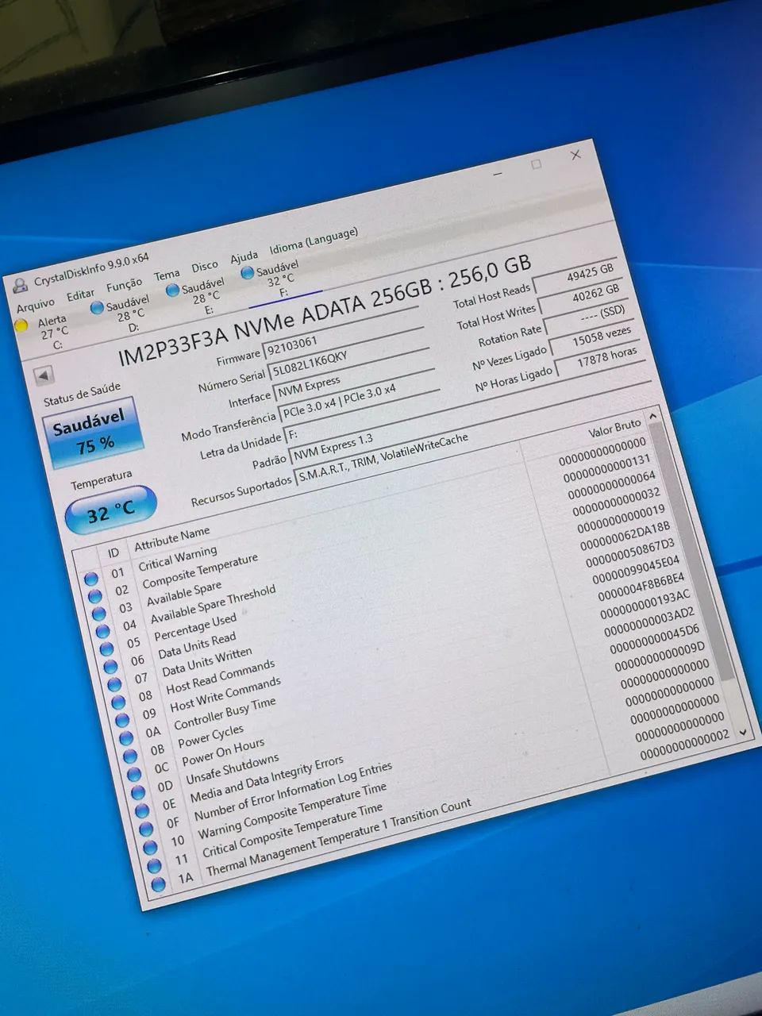Click the status orb in Available Spare Threshold row

[x=102, y=632]
